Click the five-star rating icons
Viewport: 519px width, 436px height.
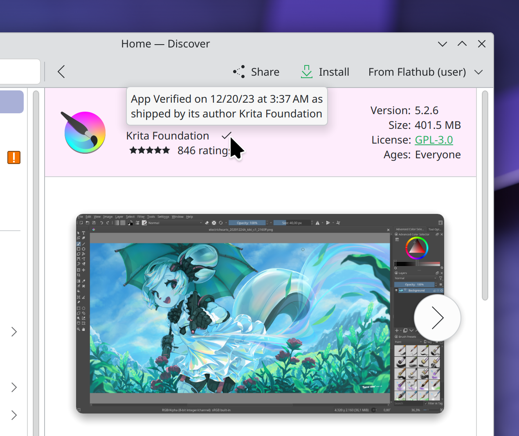150,151
